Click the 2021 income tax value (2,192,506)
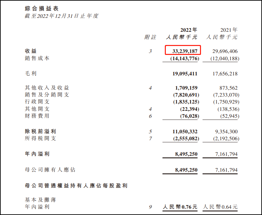262x215 pixels. point(225,138)
